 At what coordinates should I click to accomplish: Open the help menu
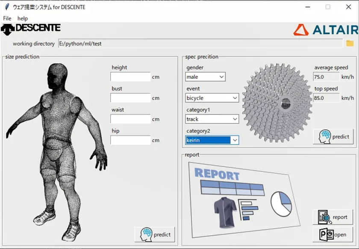pos(23,18)
